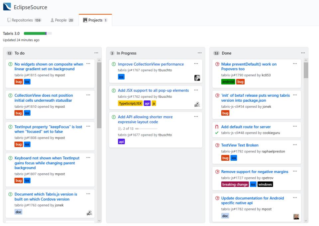Open menu for 'Add default route for server' card

point(295,126)
